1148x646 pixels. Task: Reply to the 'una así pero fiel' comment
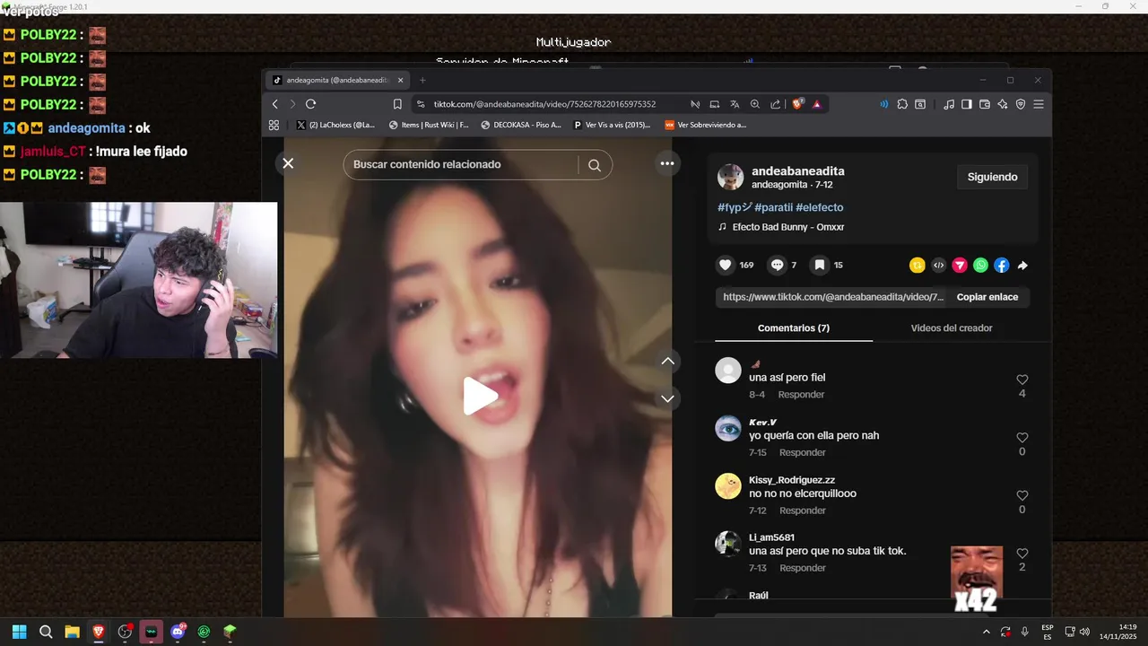[801, 395]
